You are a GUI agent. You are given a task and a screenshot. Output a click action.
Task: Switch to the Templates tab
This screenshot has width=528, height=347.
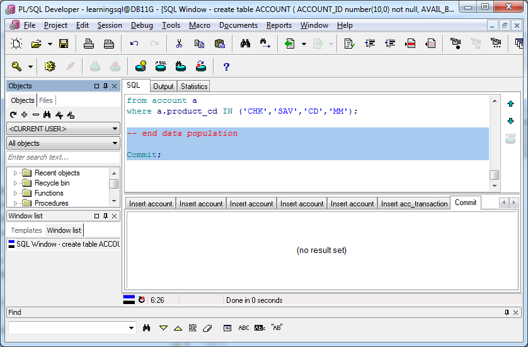click(26, 230)
